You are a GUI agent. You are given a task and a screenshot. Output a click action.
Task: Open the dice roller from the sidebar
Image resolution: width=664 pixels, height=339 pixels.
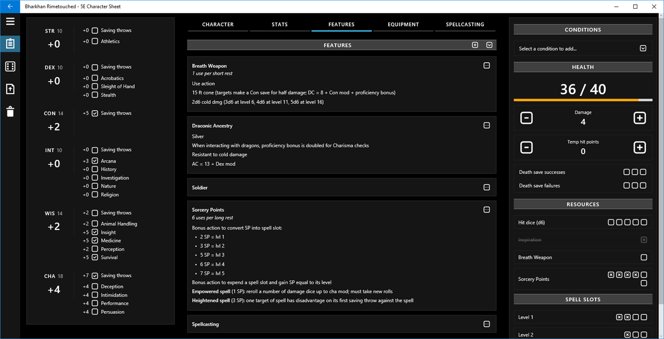[x=10, y=66]
